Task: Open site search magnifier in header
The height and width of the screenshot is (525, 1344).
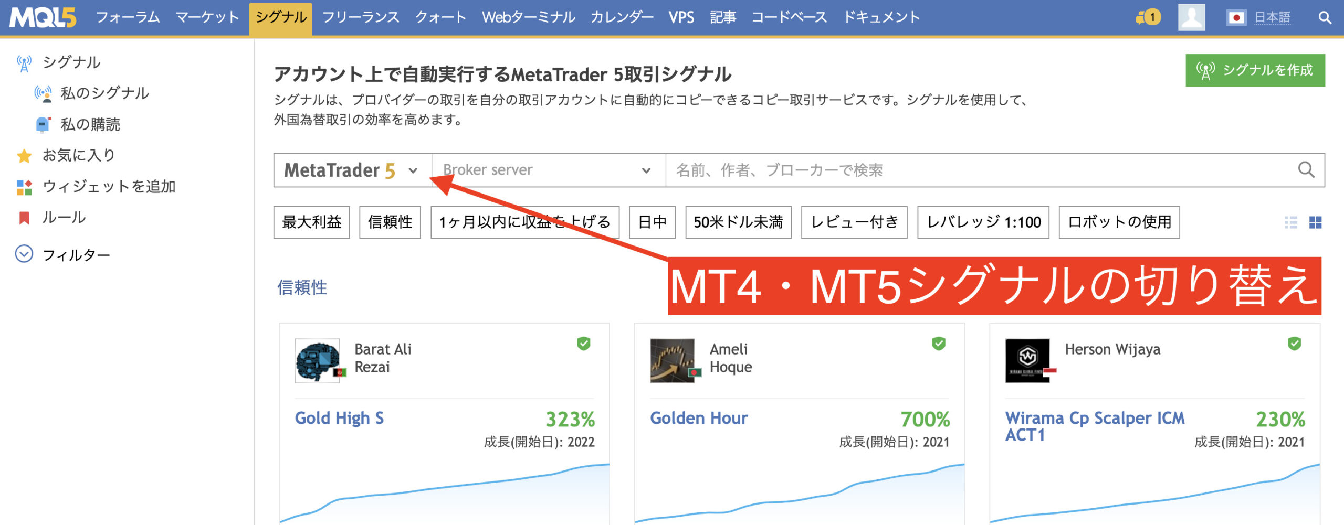Action: pyautogui.click(x=1325, y=18)
